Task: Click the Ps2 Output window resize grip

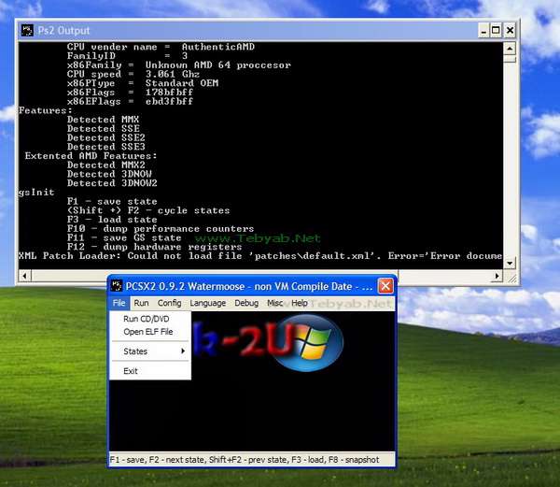Action: coord(511,278)
